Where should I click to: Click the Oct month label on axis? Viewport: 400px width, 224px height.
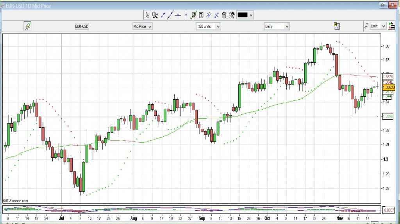(x=267, y=218)
